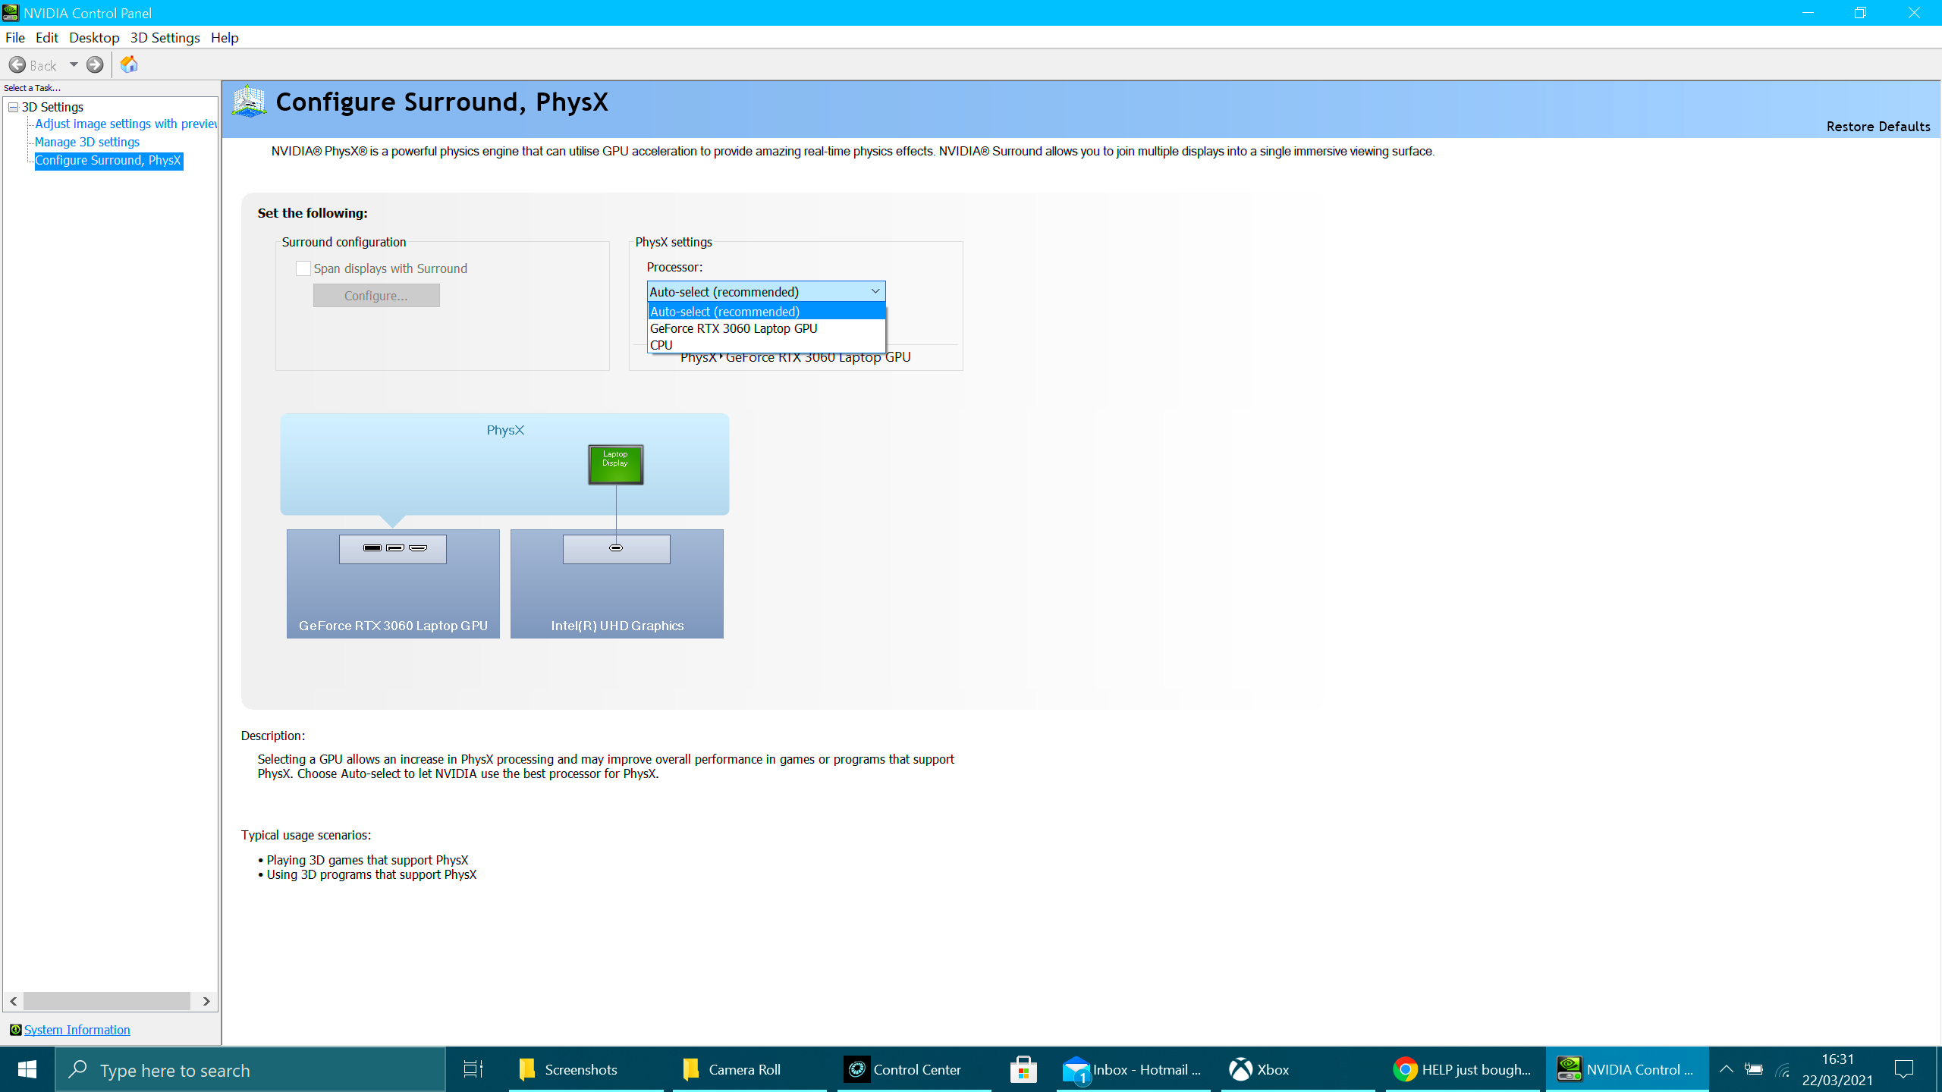Image resolution: width=1942 pixels, height=1092 pixels.
Task: Toggle Span displays with Surround checkbox
Action: pyautogui.click(x=303, y=268)
